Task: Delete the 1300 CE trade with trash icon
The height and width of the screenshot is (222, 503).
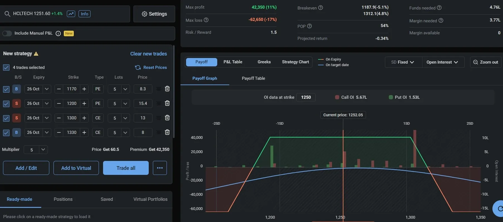Action: tap(167, 118)
